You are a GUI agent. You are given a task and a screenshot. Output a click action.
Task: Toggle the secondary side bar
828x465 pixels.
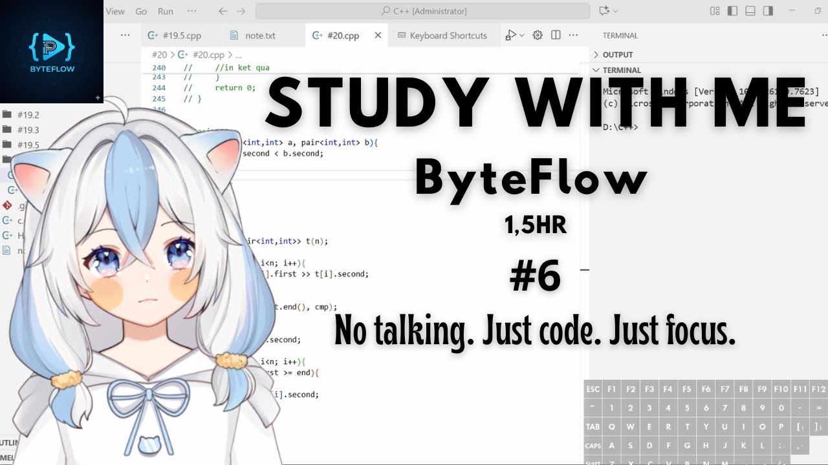click(x=768, y=11)
